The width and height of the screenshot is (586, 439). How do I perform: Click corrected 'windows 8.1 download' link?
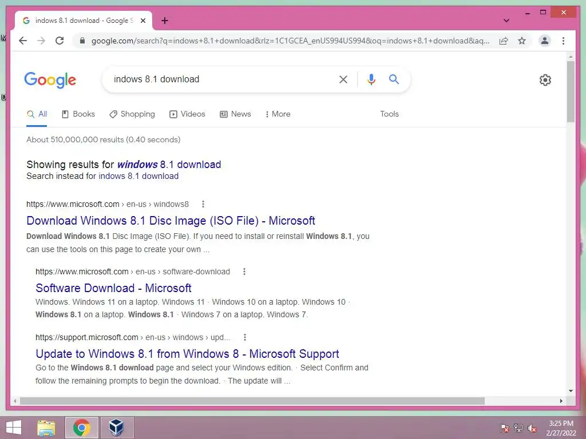[169, 165]
